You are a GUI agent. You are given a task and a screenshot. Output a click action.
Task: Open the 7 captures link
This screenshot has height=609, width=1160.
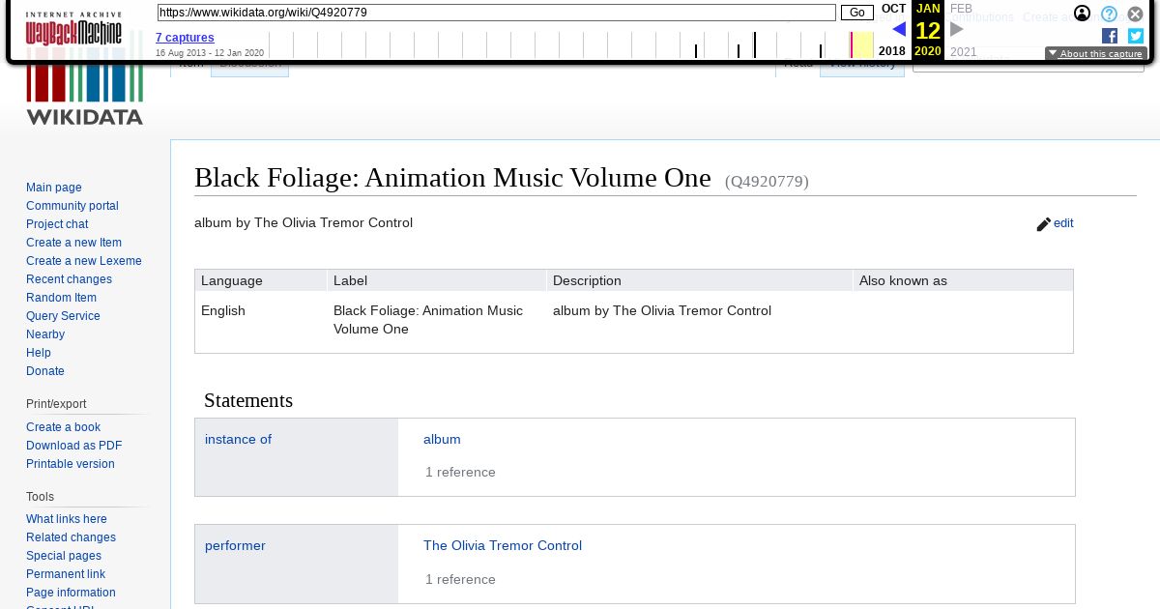pos(185,38)
